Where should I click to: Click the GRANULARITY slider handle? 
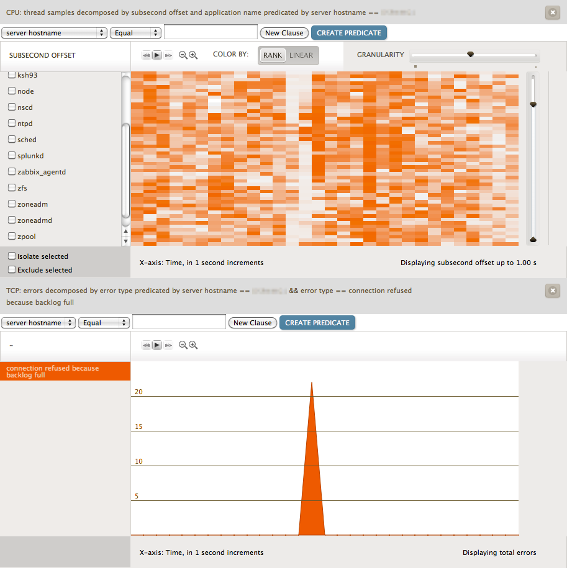470,55
